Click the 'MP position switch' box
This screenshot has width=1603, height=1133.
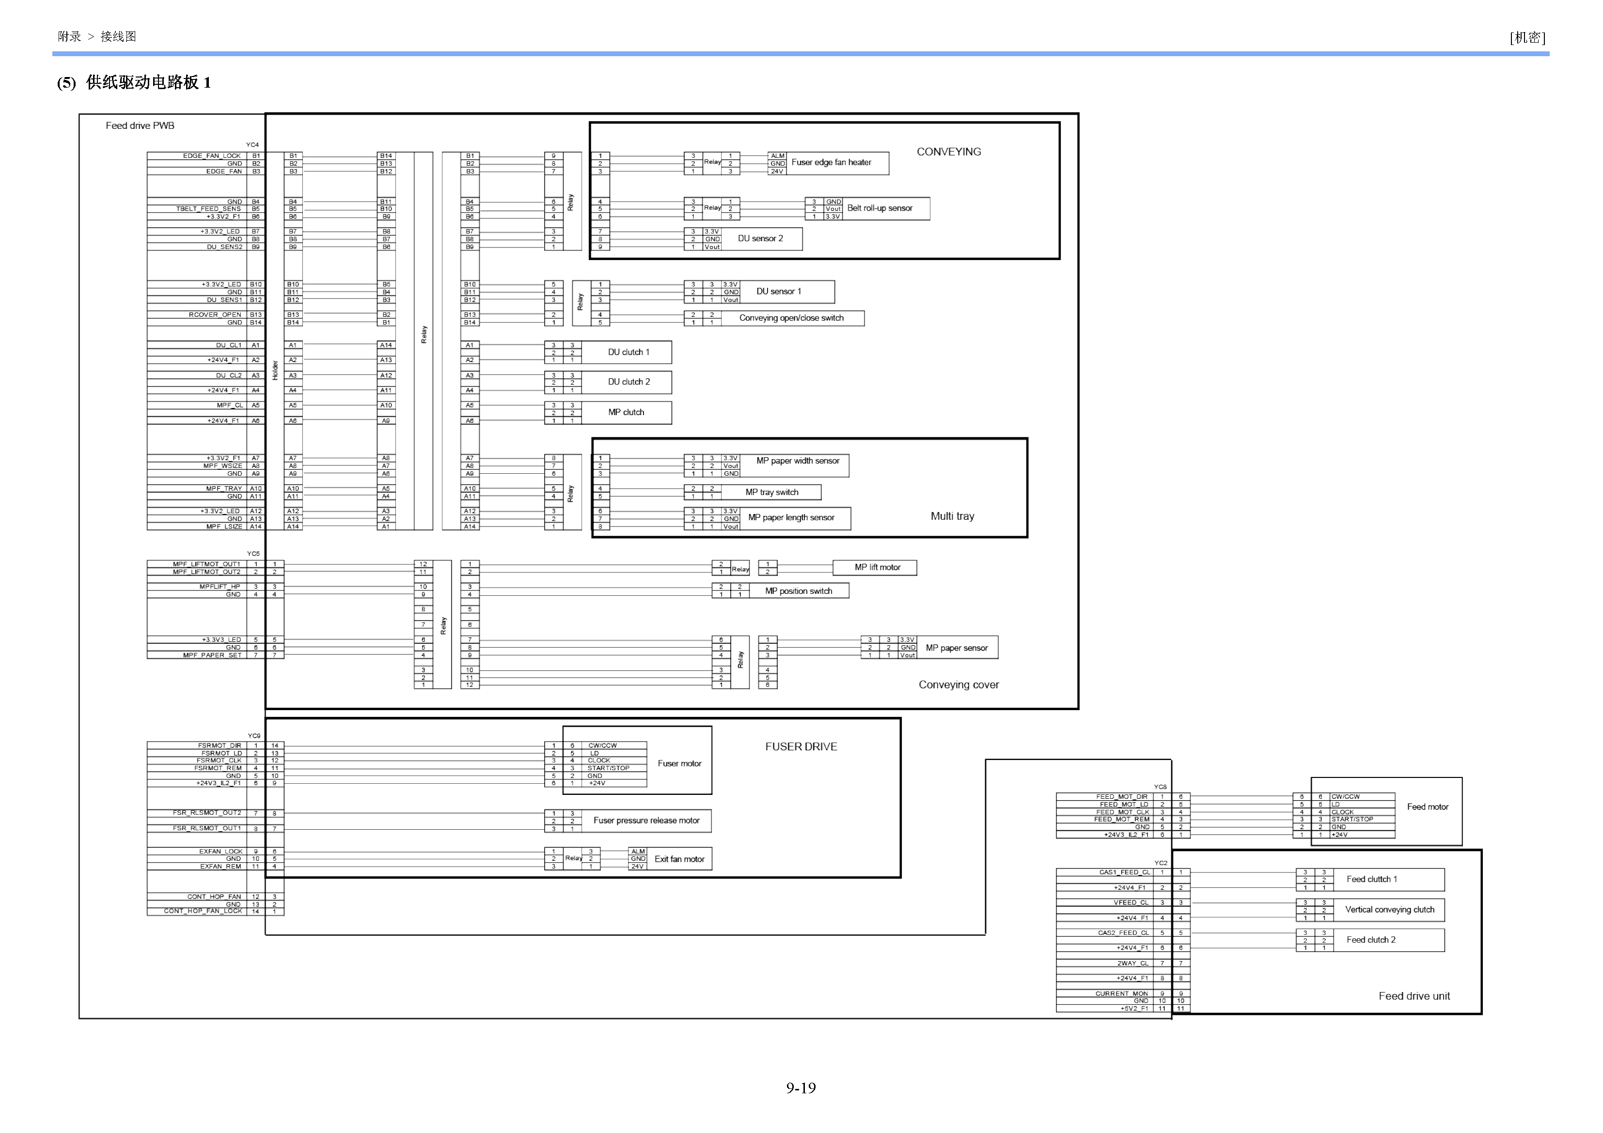pyautogui.click(x=799, y=591)
